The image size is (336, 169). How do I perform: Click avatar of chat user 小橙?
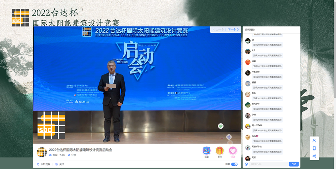[248, 115]
